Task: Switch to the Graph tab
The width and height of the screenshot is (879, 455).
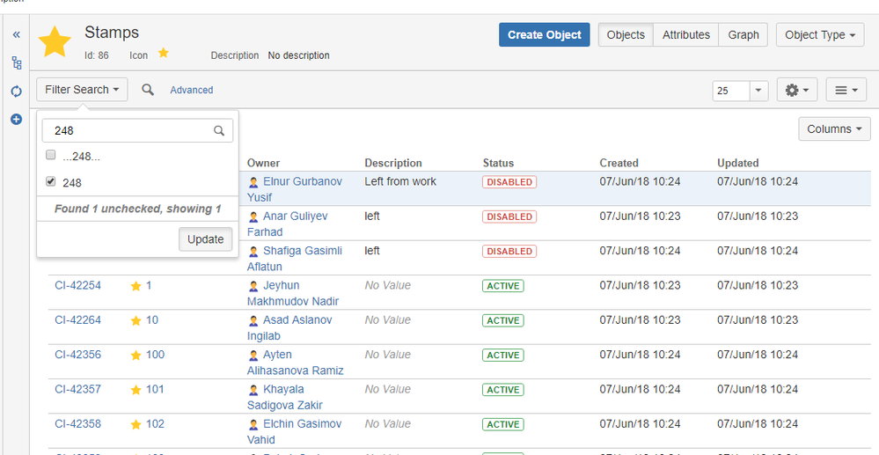Action: (743, 35)
